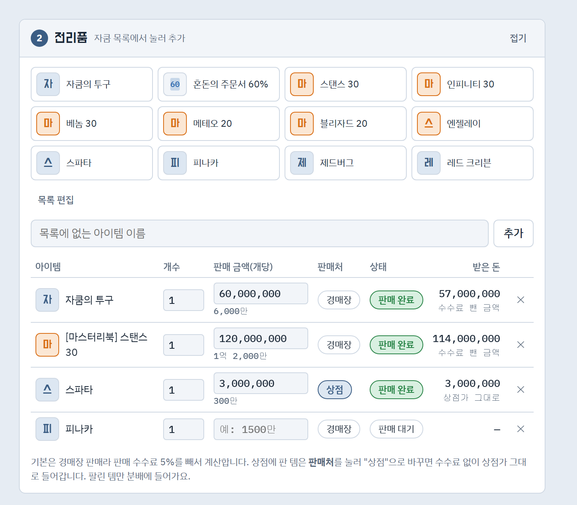Remove the 자쿰의 투구 row
577x505 pixels.
(521, 300)
